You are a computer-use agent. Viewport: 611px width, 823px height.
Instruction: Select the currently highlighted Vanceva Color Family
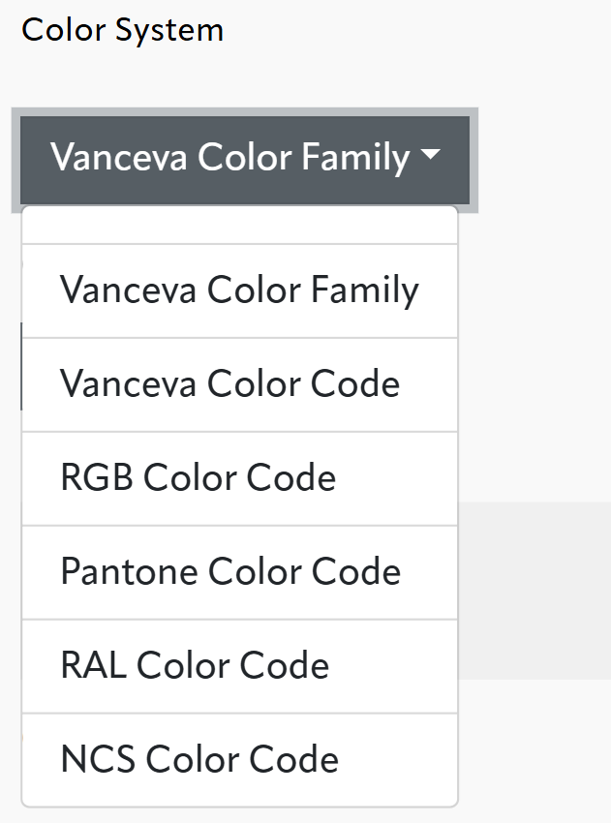(238, 290)
